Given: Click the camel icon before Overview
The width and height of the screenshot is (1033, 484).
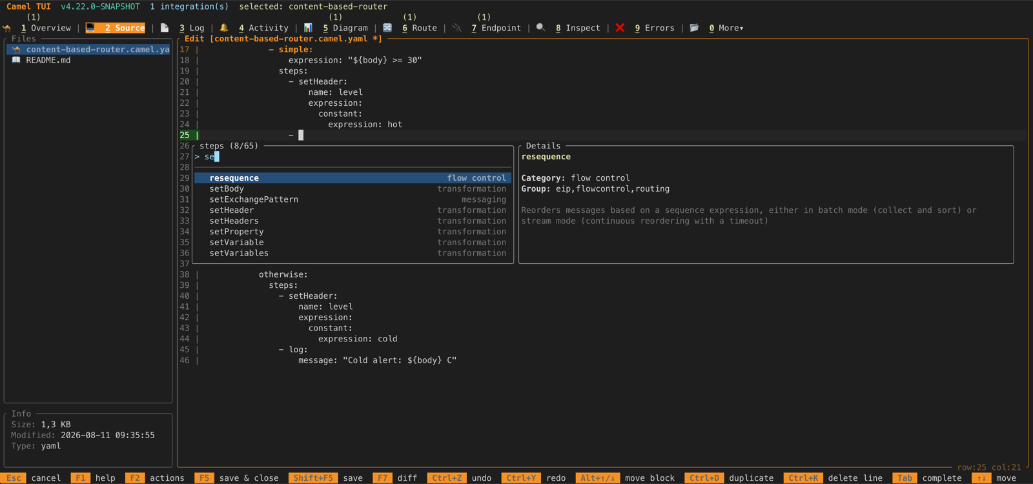Looking at the screenshot, I should pyautogui.click(x=7, y=28).
